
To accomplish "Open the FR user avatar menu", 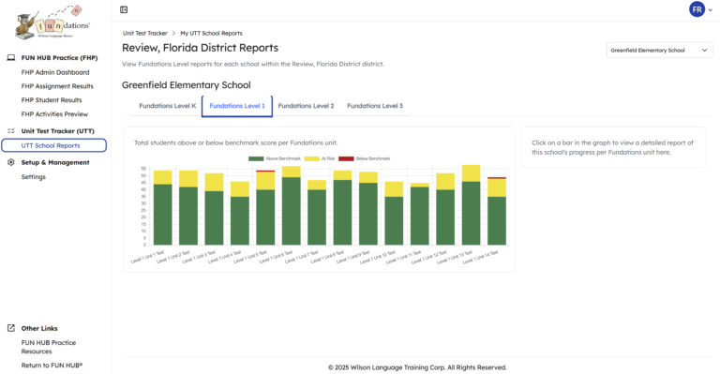I will point(697,9).
